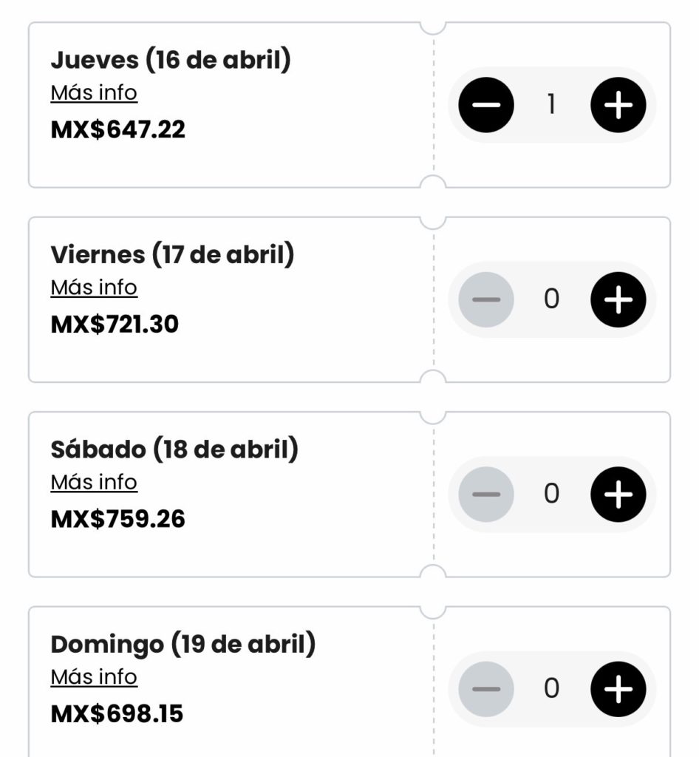699x757 pixels.
Task: Click the Domingo price MX$698.15
Action: click(x=117, y=714)
